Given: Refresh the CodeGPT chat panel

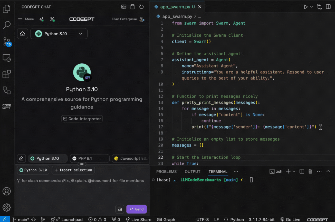Looking at the screenshot, I should click(141, 7).
